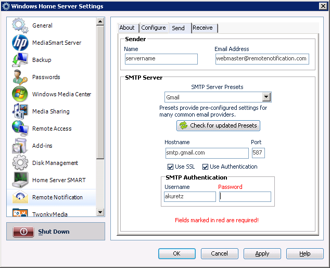The width and height of the screenshot is (330, 268).
Task: Click the sender Email Address field
Action: click(262, 59)
